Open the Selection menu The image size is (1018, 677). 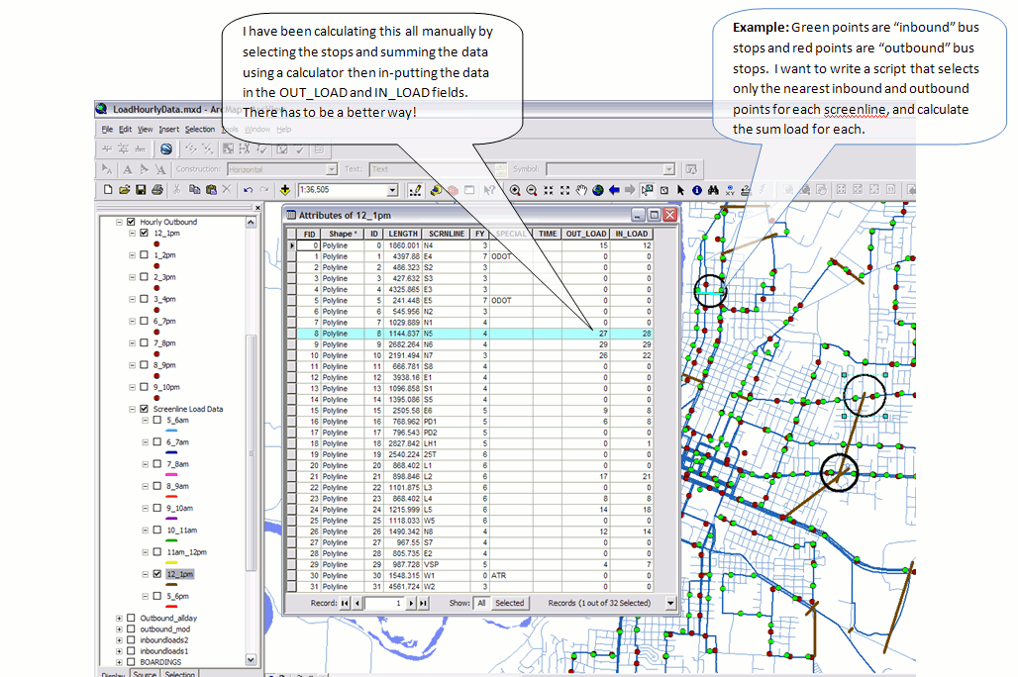(x=200, y=130)
